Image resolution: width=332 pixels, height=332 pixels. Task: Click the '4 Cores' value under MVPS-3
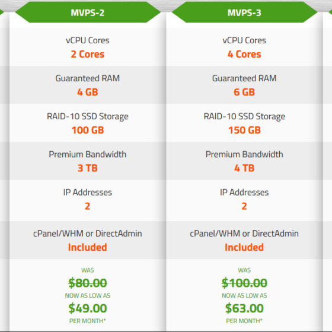(244, 54)
